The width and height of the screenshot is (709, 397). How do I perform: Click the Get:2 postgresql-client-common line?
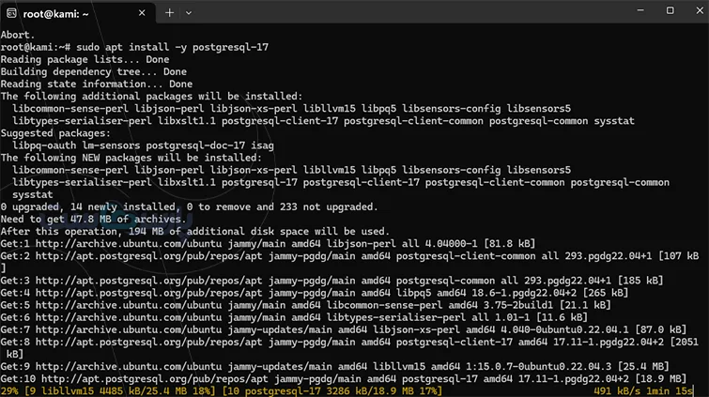[x=349, y=262]
